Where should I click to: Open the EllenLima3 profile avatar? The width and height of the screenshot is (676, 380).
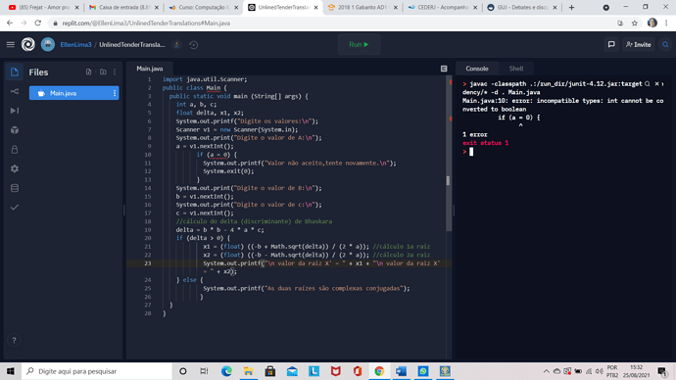click(x=48, y=44)
